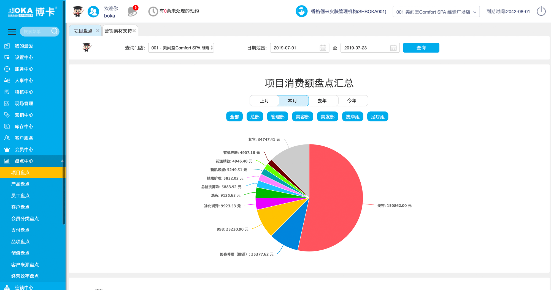Switch to the 营销素材支持 tab
This screenshot has width=551, height=290.
118,30
